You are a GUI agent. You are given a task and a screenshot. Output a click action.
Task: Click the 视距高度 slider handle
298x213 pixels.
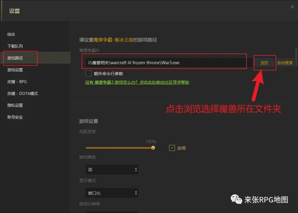(x=153, y=148)
